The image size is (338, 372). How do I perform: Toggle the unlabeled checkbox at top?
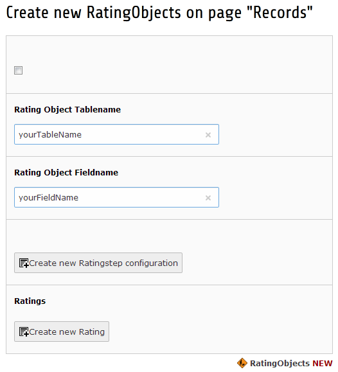click(x=18, y=70)
